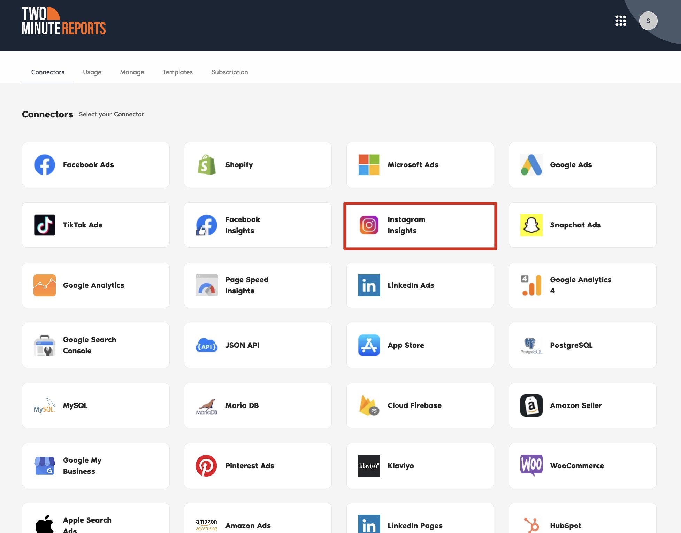Click the Microsoft Ads logo icon
This screenshot has width=681, height=533.
[369, 165]
